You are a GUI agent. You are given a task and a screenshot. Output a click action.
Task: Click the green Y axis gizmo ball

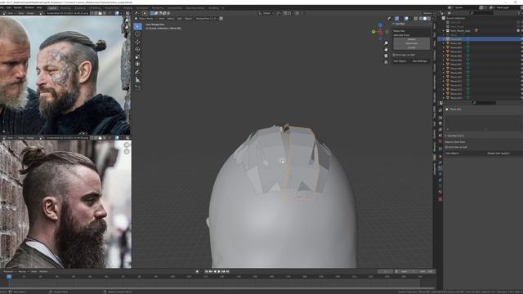[x=373, y=32]
